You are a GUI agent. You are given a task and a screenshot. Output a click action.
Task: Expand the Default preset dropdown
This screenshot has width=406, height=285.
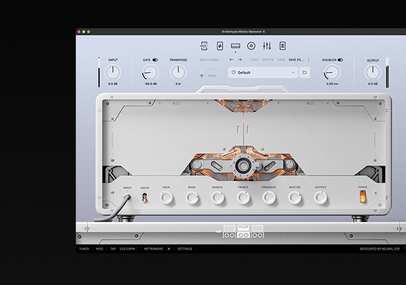pos(293,72)
